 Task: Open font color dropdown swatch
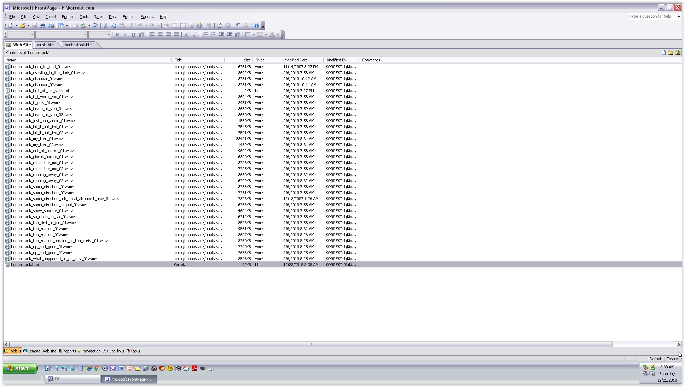coord(278,35)
